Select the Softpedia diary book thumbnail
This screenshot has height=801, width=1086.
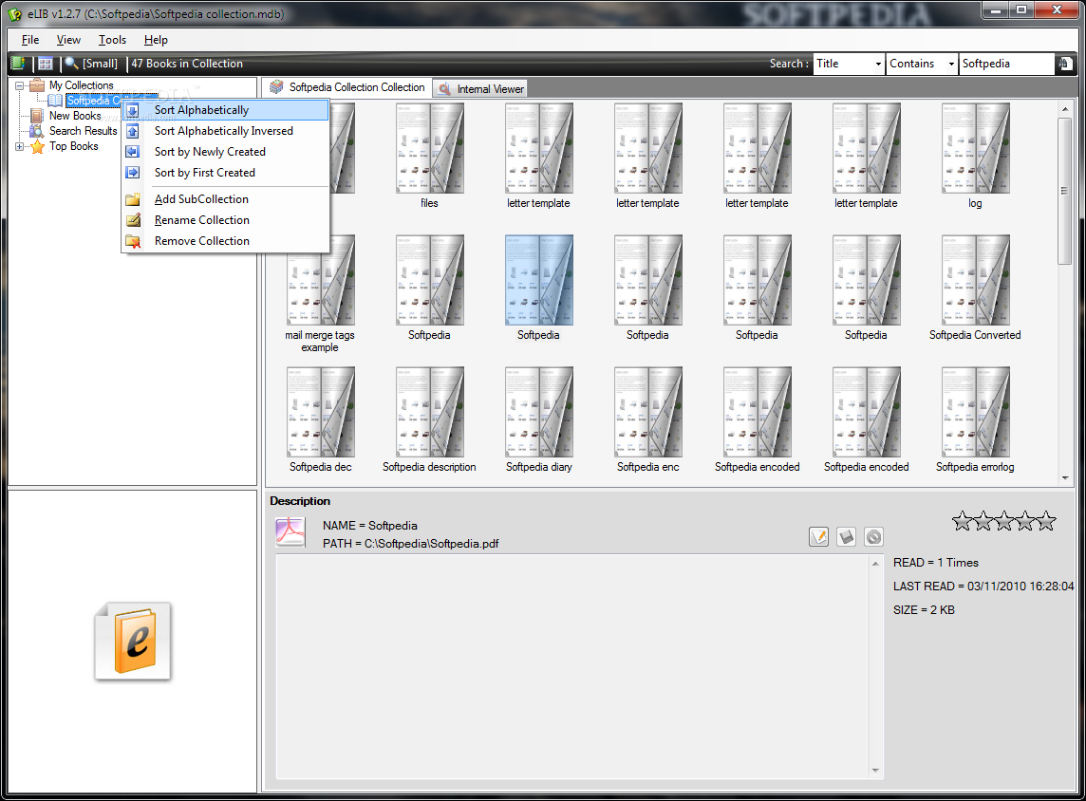(x=539, y=412)
